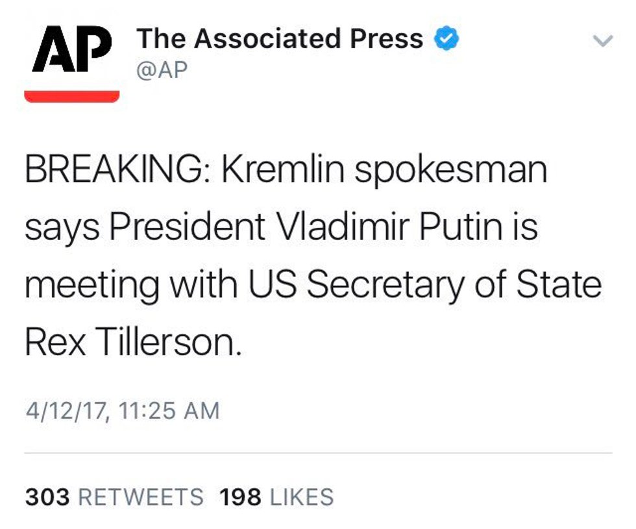View the 303 Retweets list

(x=114, y=497)
